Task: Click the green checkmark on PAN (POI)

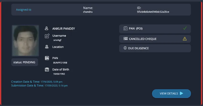Action: click(x=185, y=28)
